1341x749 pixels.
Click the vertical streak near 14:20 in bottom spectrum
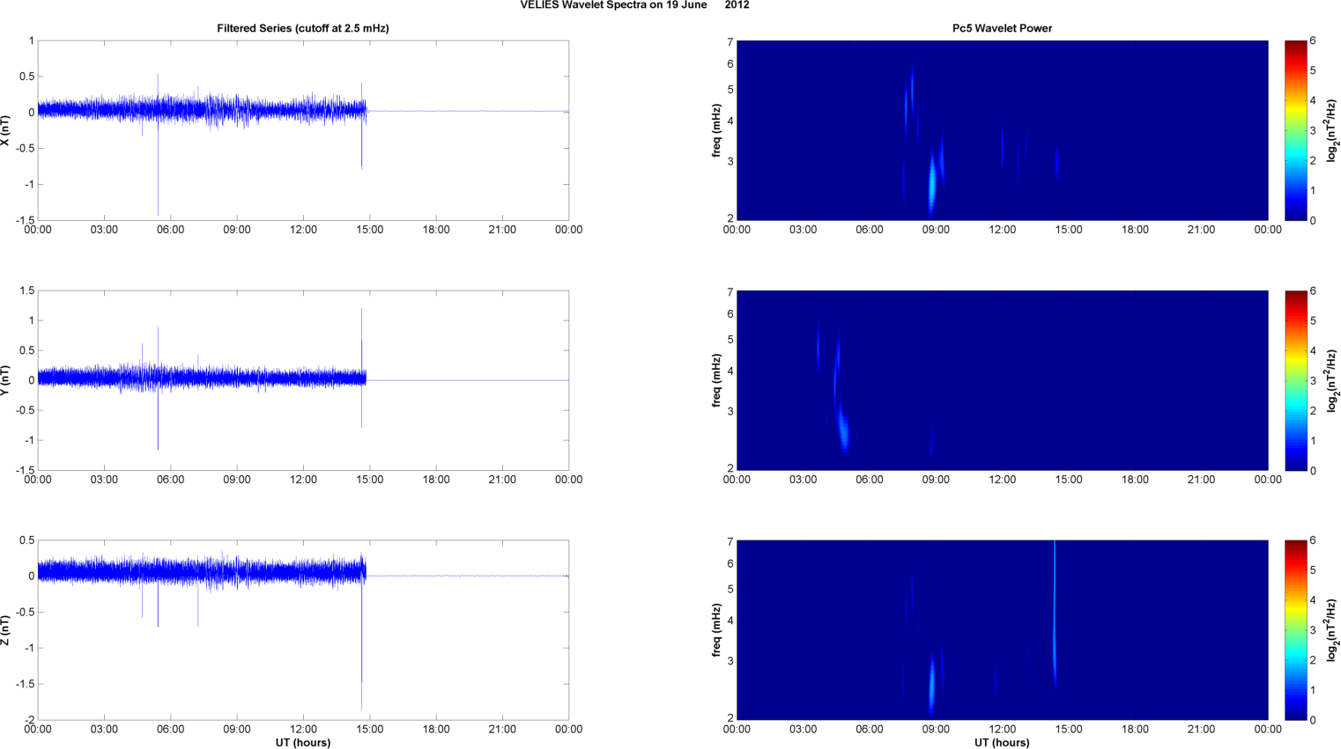1055,614
